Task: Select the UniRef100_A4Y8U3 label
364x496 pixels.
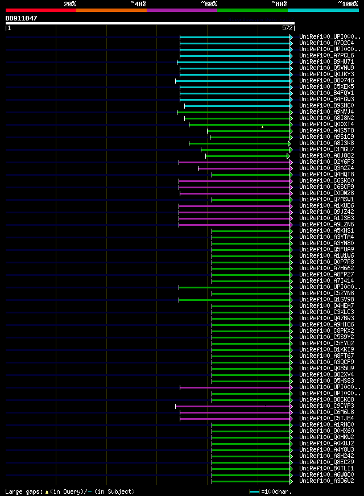Action: 326,450
